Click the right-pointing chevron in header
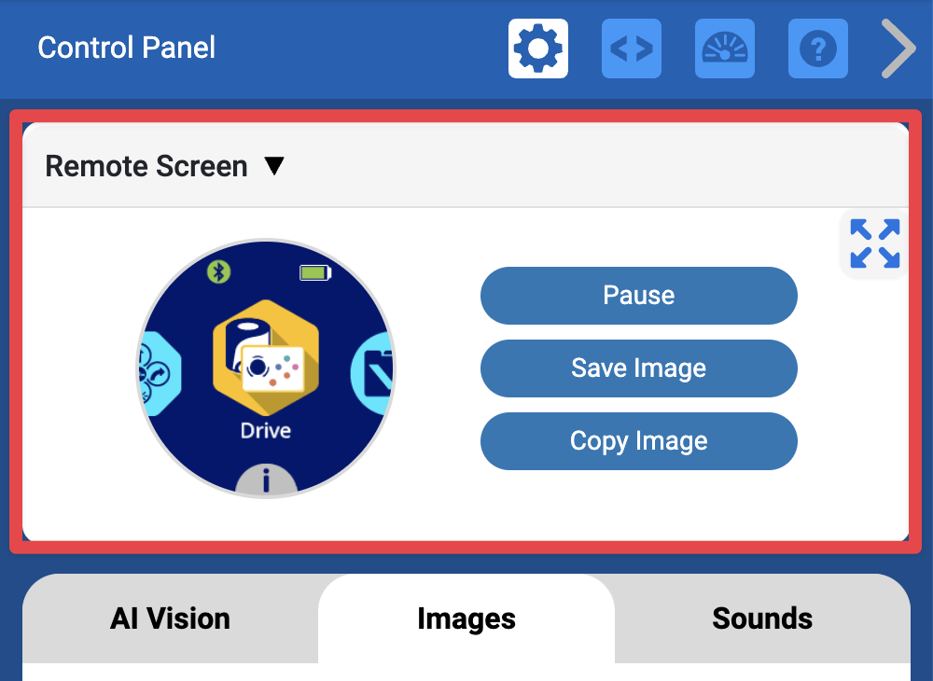Image resolution: width=933 pixels, height=681 pixels. click(x=897, y=49)
